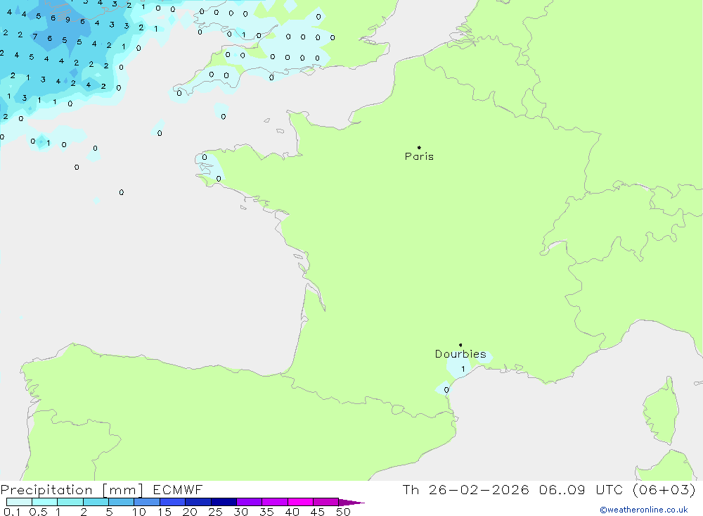The width and height of the screenshot is (703, 516).
Task: Click the Paris city label
Action: (419, 156)
